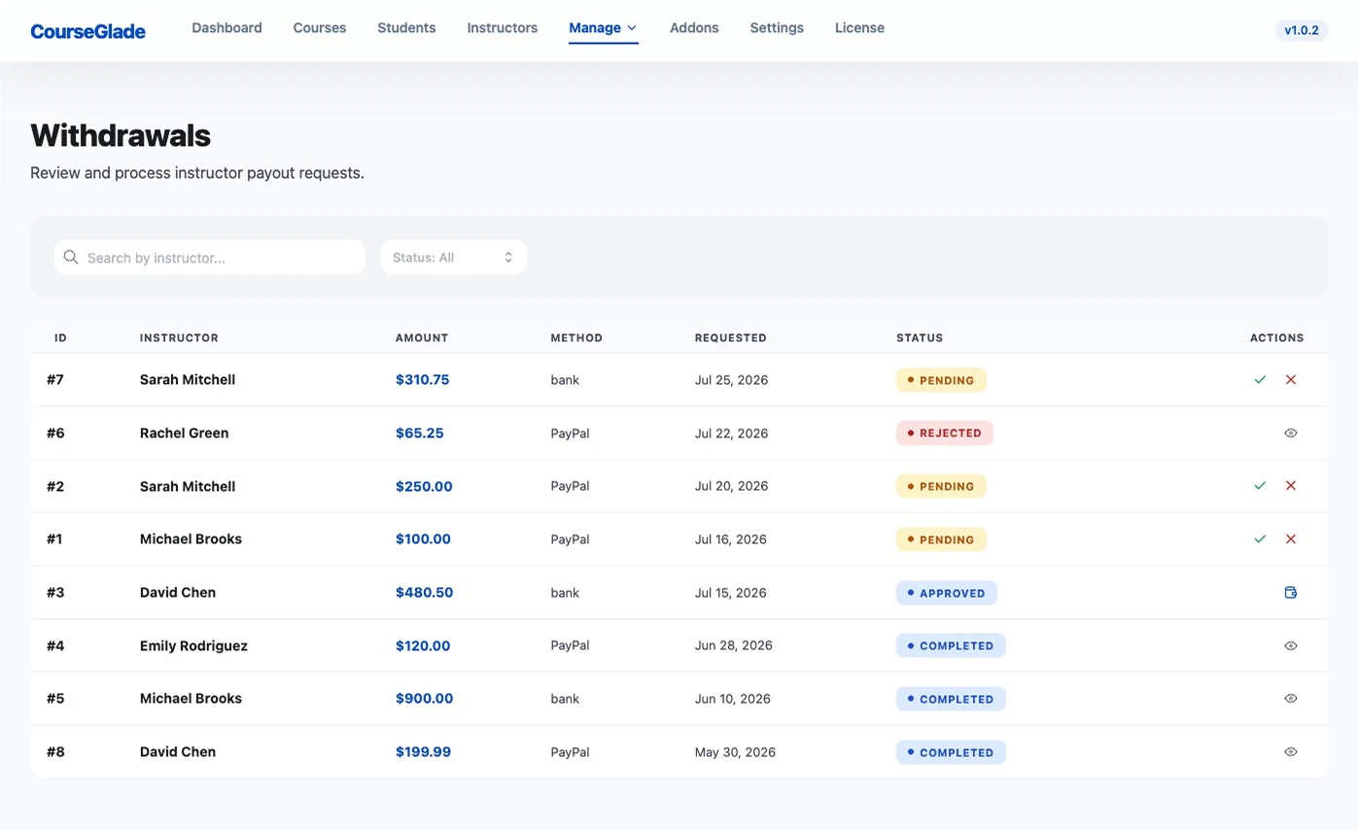View details of Rachel Green's rejected request
The image size is (1358, 830).
[x=1291, y=433]
